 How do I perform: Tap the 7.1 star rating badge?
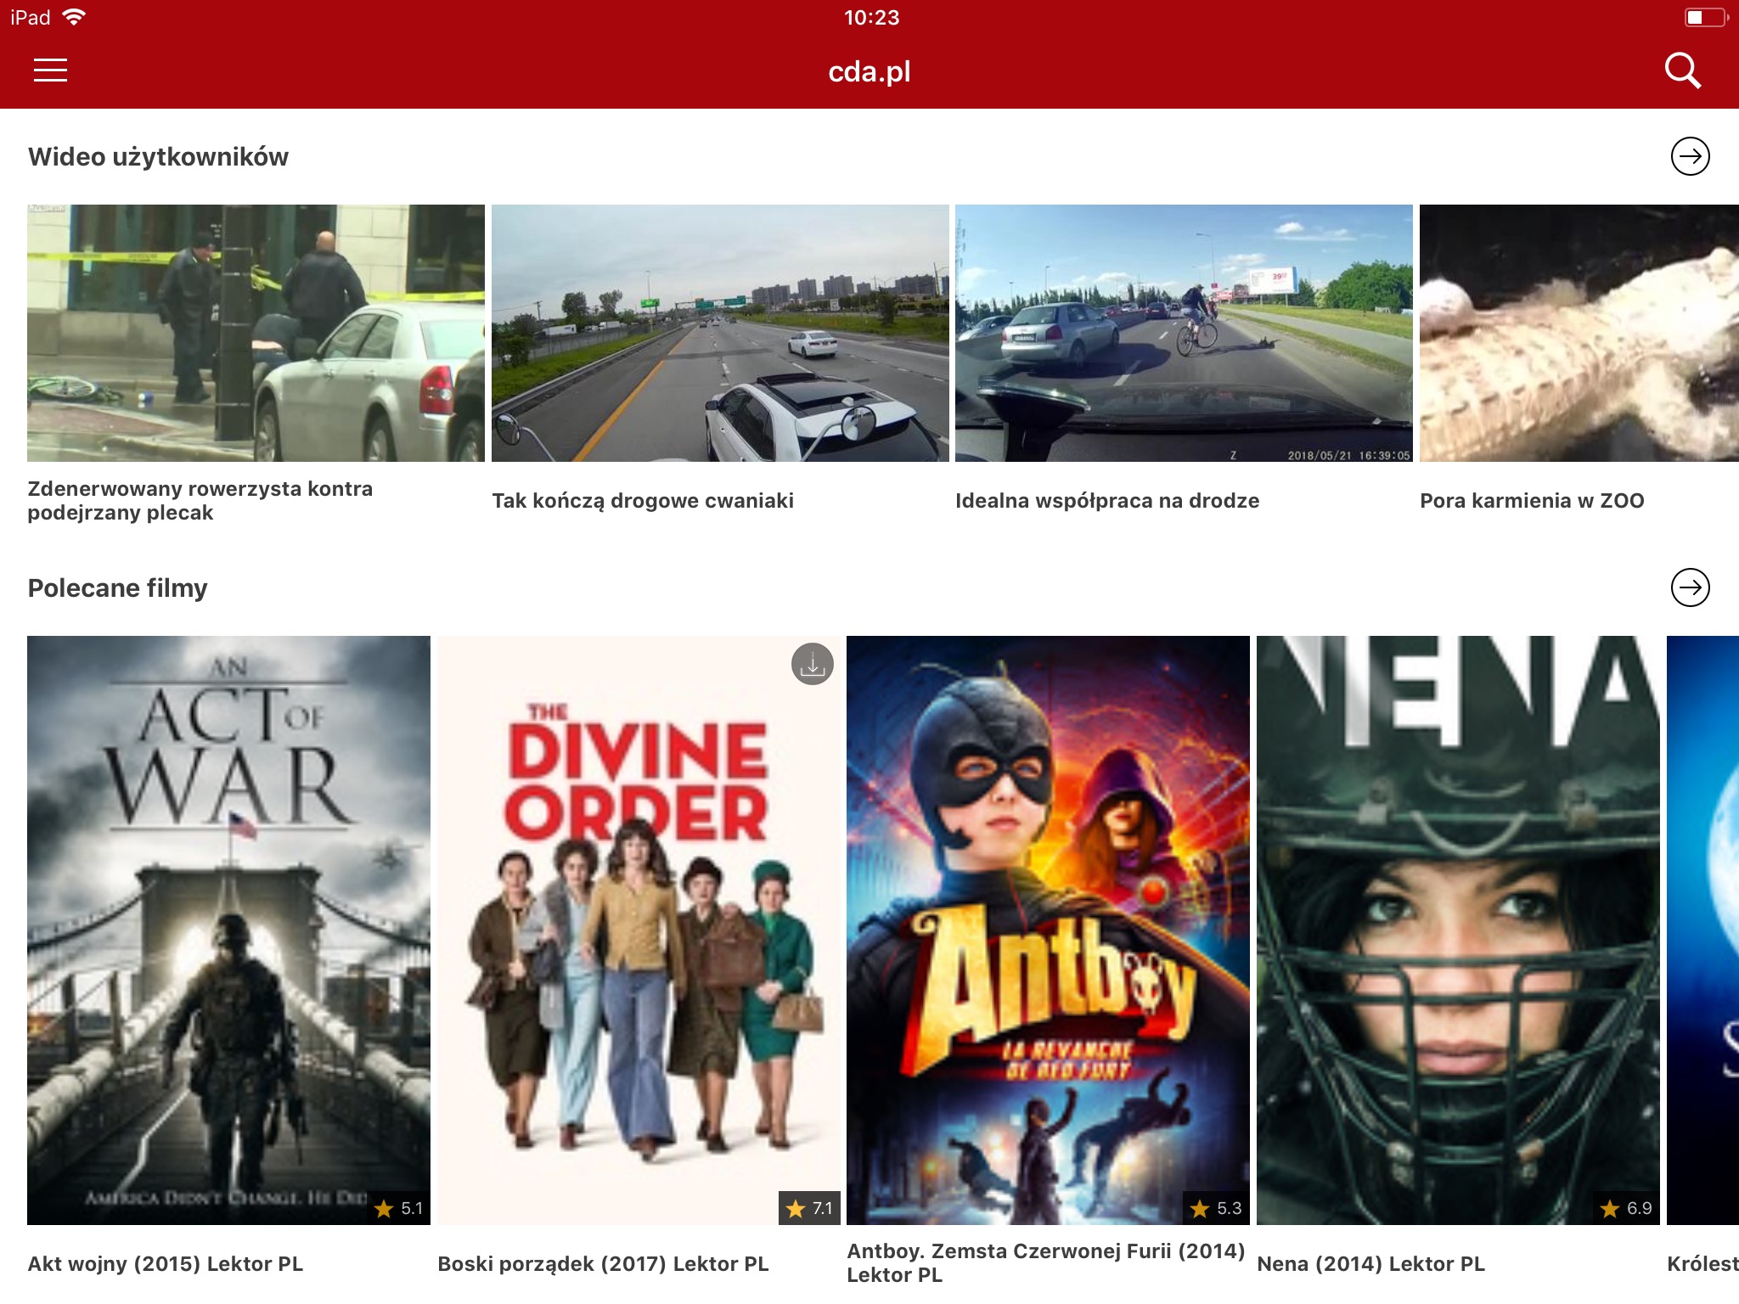tap(809, 1208)
